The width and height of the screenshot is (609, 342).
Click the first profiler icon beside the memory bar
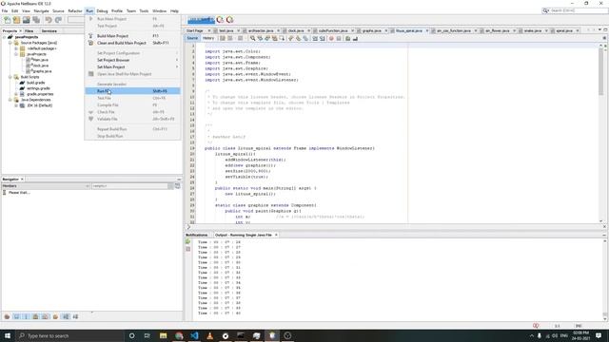point(220,20)
